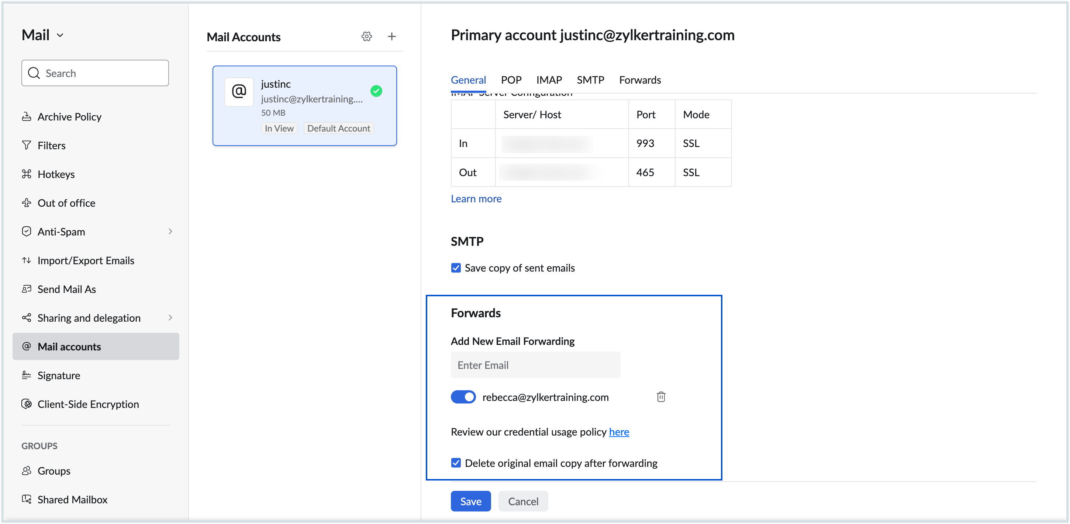Open Client-Side Encryption settings
Image resolution: width=1070 pixels, height=524 pixels.
click(88, 404)
